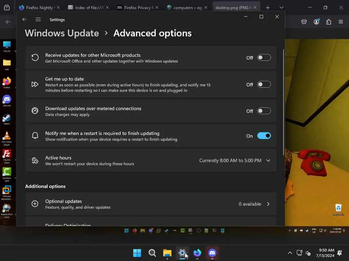
Task: Expand the Active hours dropdown chevron
Action: coord(268,160)
